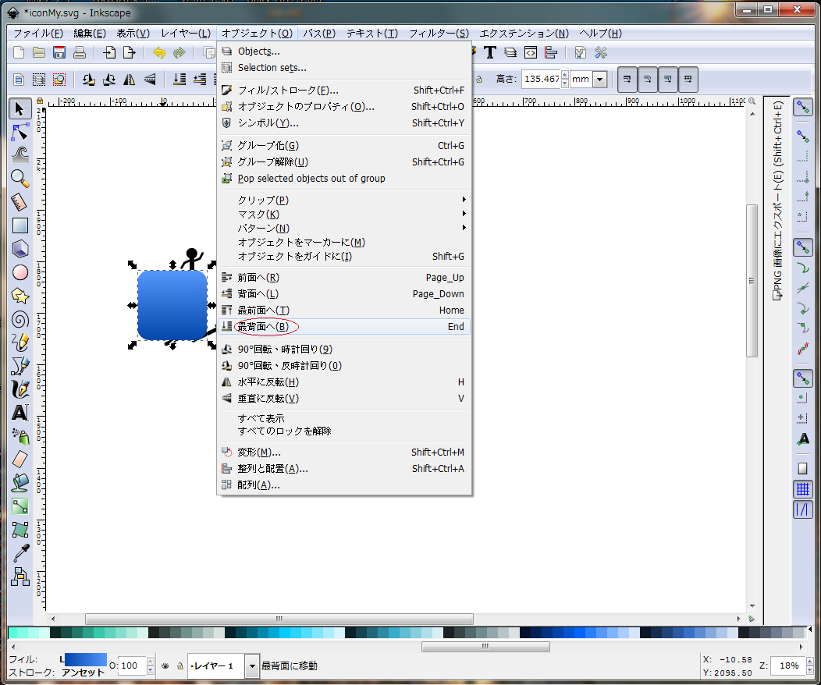Select the Color dropper tool

[x=20, y=553]
